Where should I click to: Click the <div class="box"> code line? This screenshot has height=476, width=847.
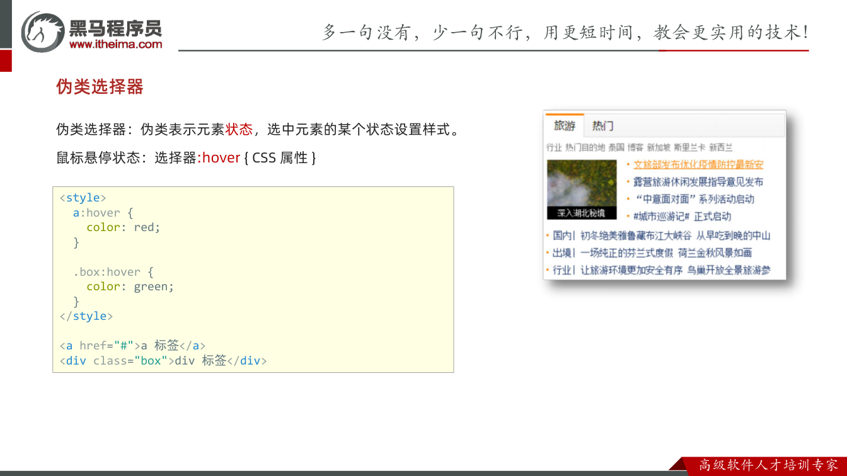click(163, 361)
